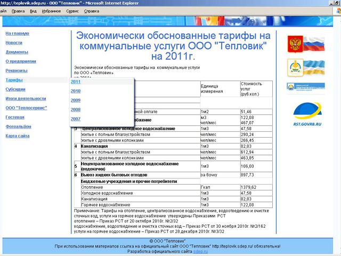Click the © ООО "Тепловик" footer text
The image size is (341, 256).
point(167,241)
